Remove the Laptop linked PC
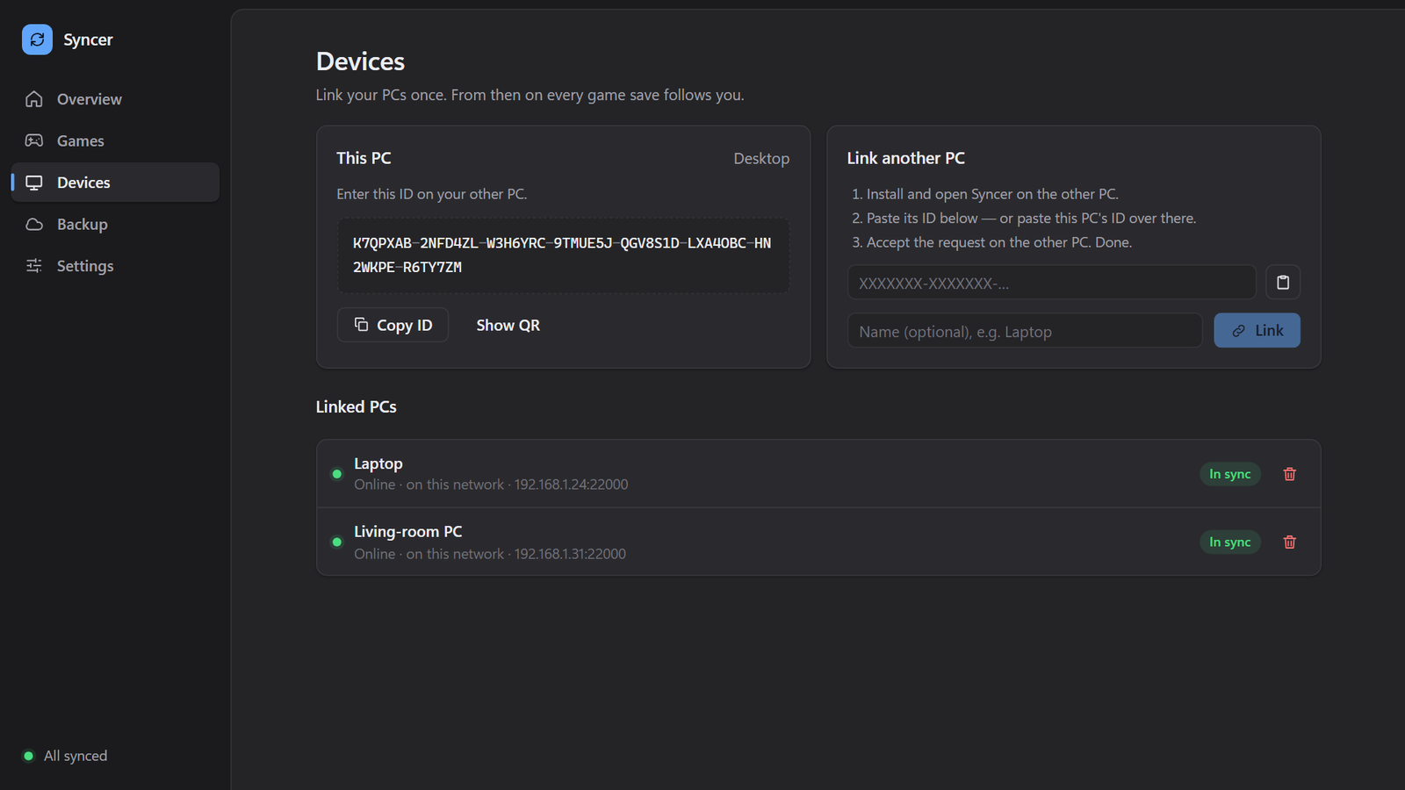The height and width of the screenshot is (790, 1405). pyautogui.click(x=1289, y=474)
